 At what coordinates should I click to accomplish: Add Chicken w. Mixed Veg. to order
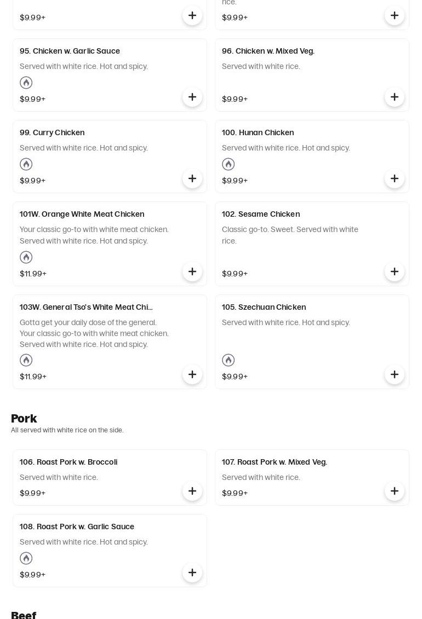[395, 97]
